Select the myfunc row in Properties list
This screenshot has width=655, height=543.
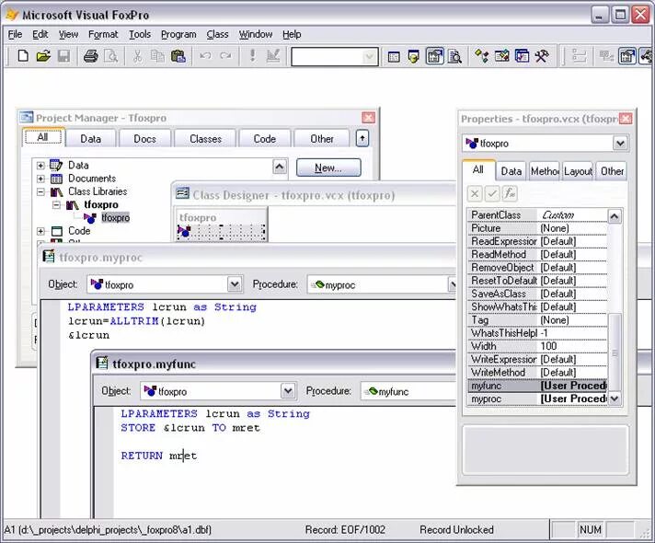[x=537, y=386]
